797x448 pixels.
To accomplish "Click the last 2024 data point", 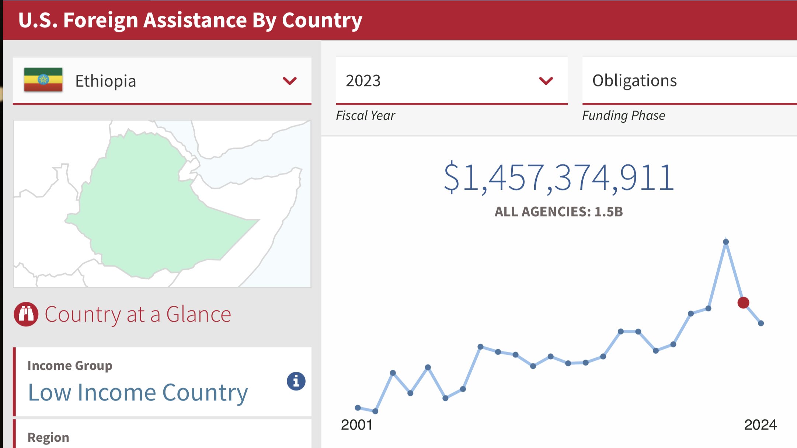I will [x=761, y=323].
